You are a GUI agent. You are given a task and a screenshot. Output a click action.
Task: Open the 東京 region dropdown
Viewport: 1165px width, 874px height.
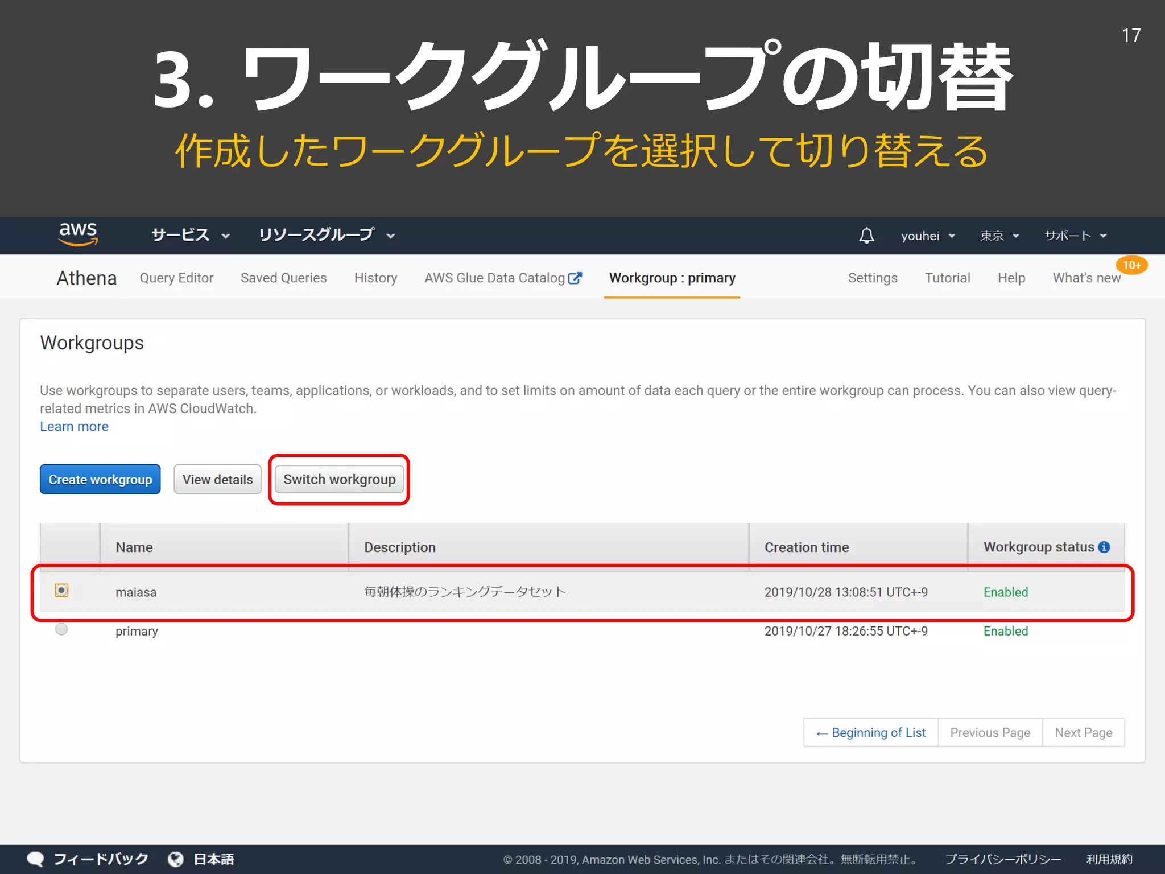(x=999, y=236)
